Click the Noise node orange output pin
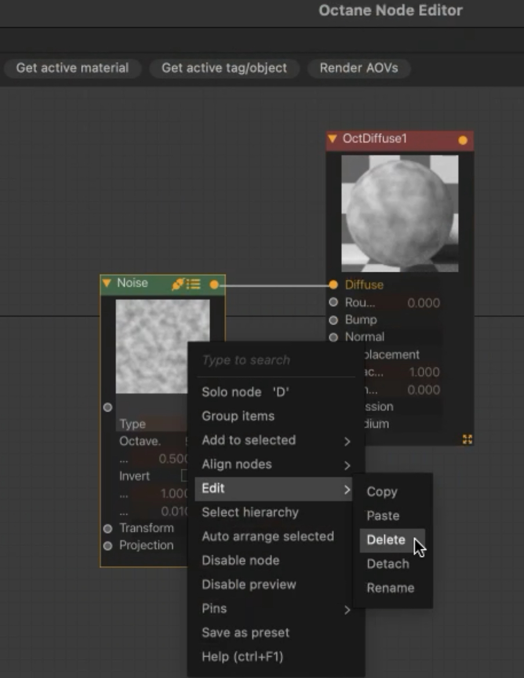 pyautogui.click(x=214, y=285)
